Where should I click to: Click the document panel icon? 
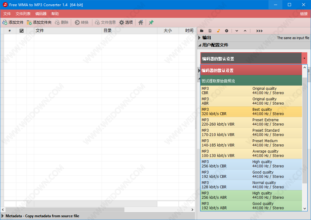click(210, 31)
